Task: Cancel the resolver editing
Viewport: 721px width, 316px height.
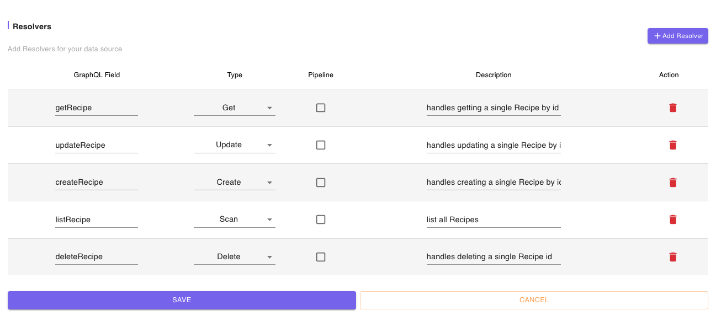Action: point(534,300)
